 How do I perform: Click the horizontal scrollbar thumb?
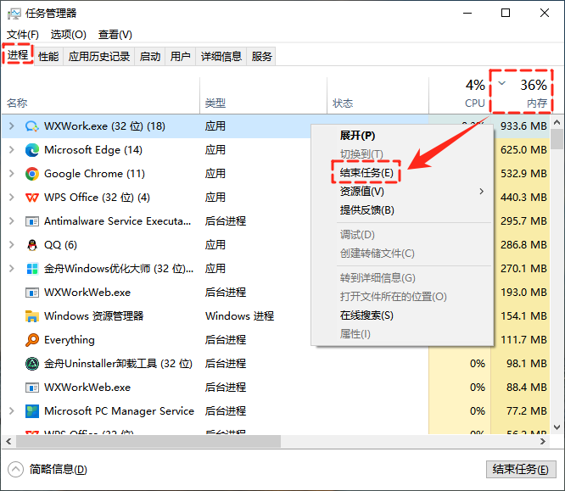[x=148, y=441]
